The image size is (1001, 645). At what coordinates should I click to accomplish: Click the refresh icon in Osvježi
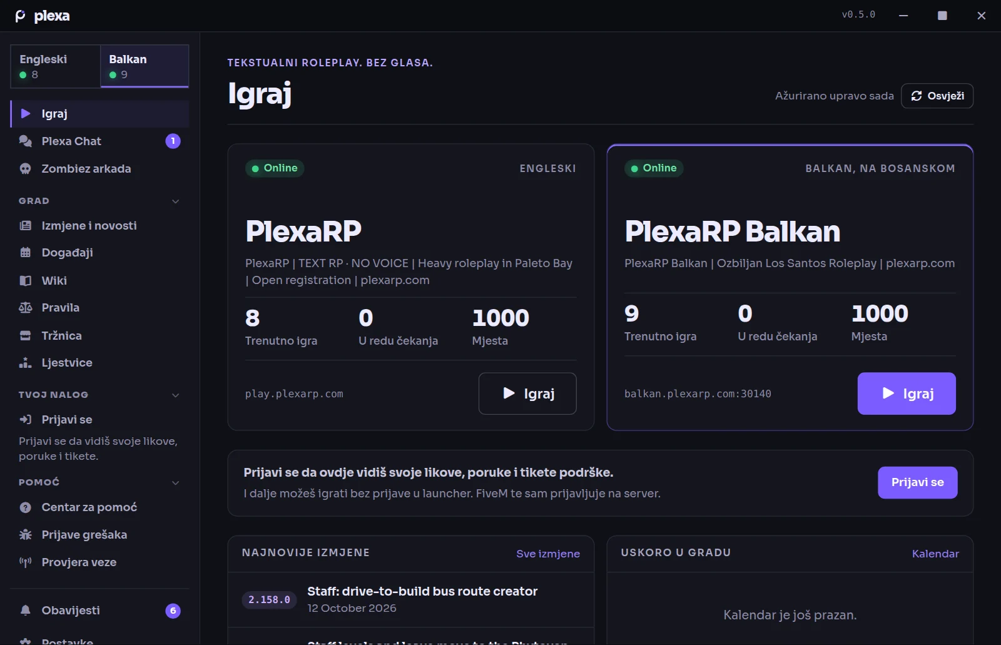917,96
